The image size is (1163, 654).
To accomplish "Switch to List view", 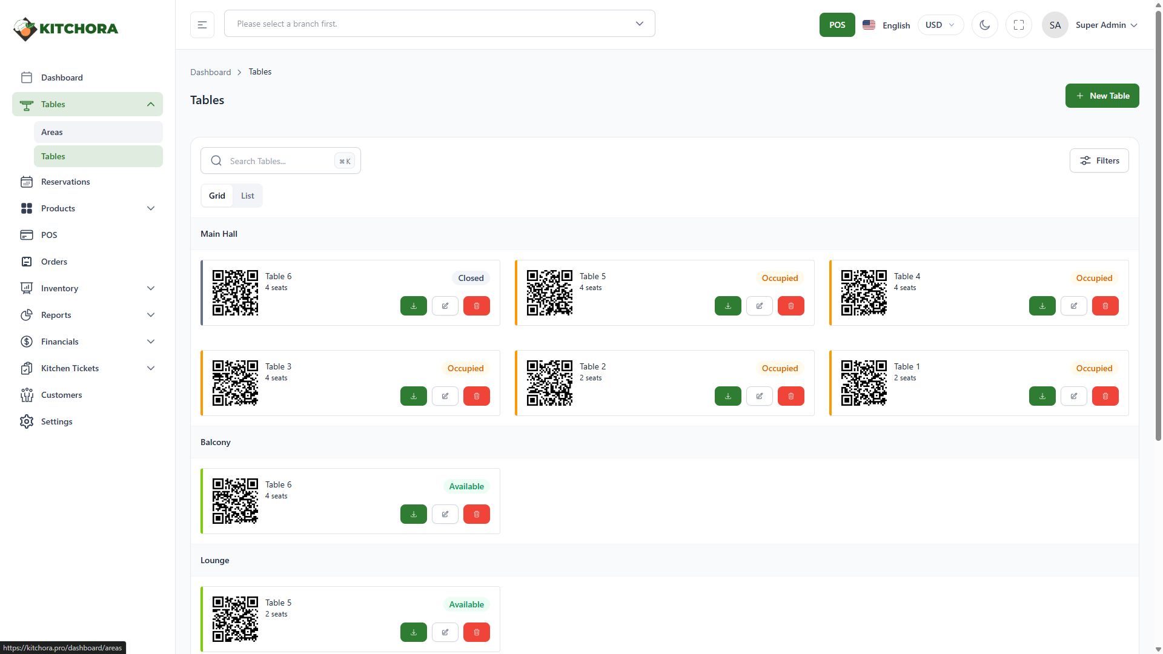I will click(247, 196).
